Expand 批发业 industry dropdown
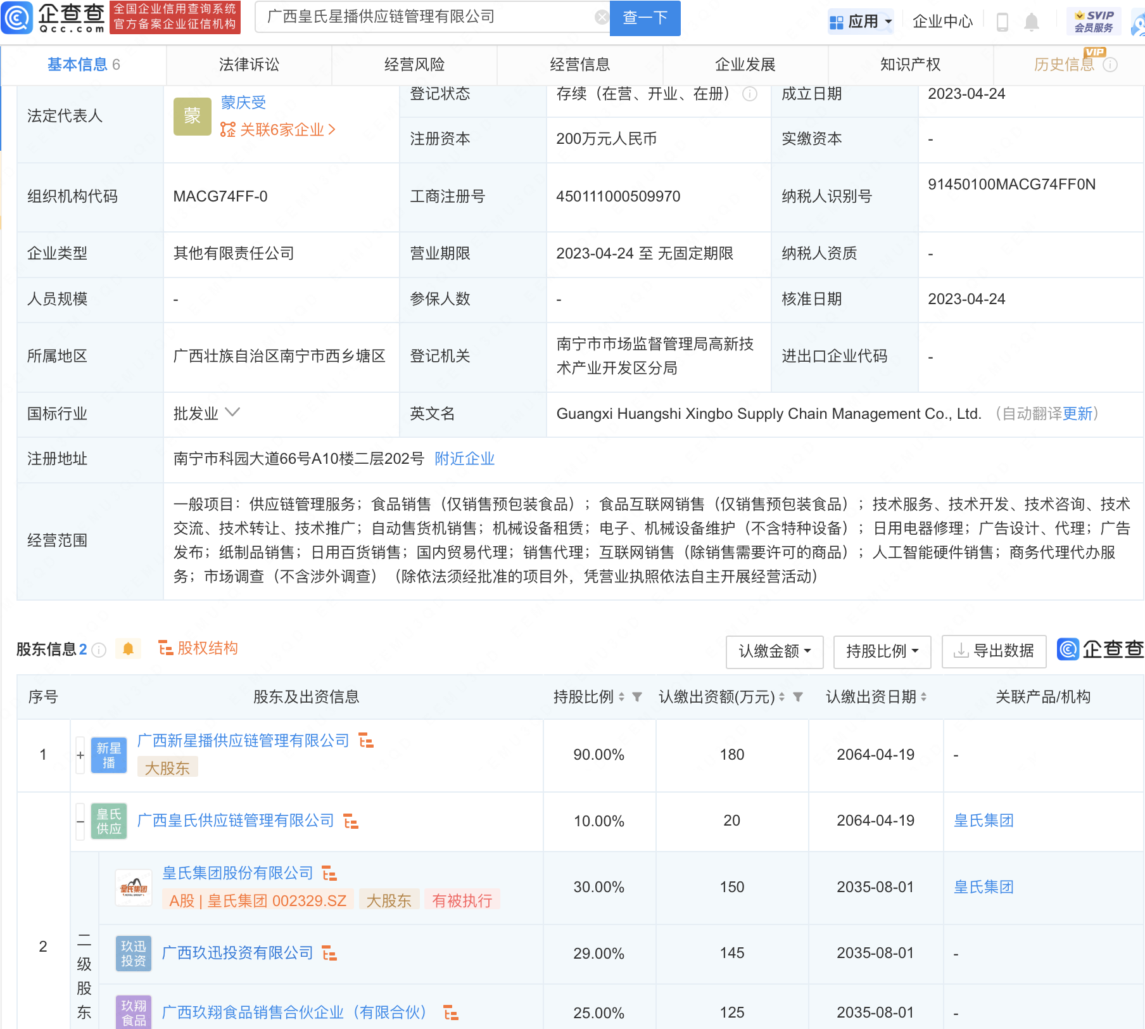The height and width of the screenshot is (1029, 1145). pyautogui.click(x=232, y=412)
